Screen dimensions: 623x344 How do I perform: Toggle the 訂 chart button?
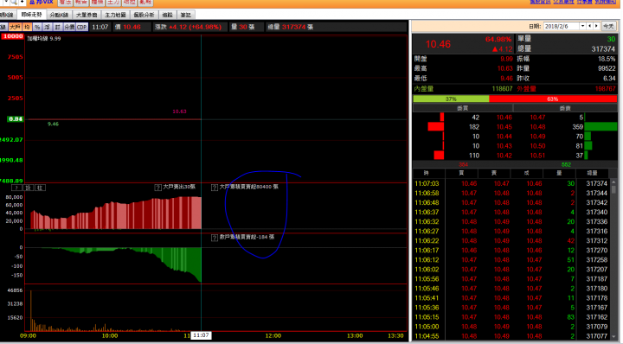tap(58, 27)
